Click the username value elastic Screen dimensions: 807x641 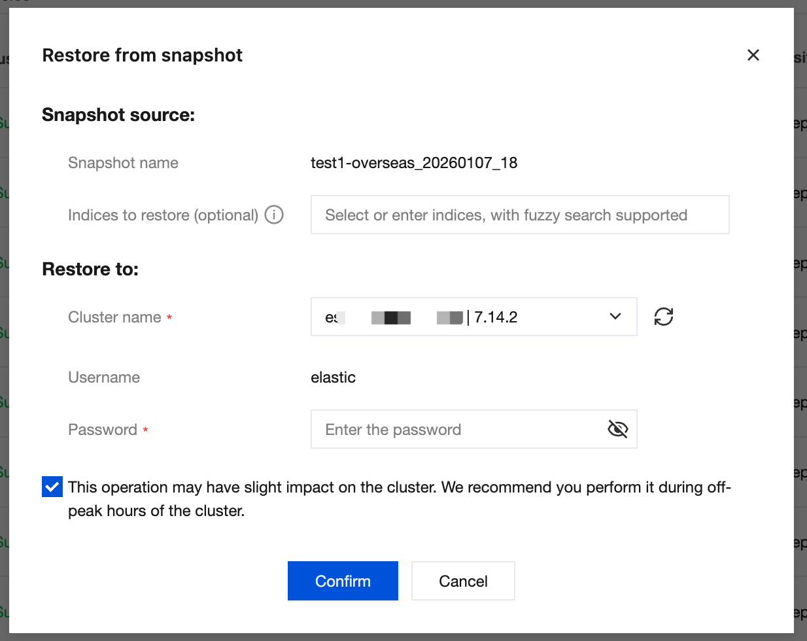[333, 377]
